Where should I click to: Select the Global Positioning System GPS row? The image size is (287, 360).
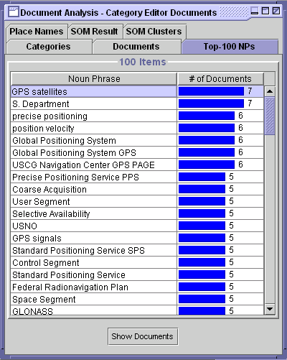point(137,152)
